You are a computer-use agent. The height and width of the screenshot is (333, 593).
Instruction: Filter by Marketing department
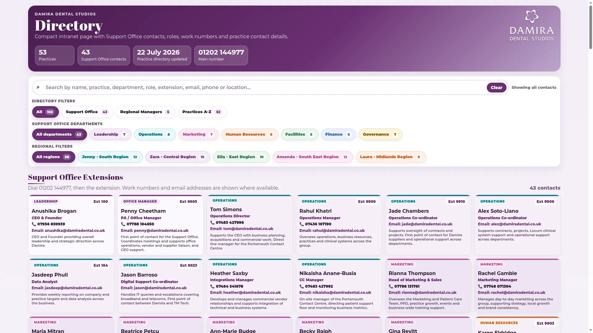tap(199, 134)
